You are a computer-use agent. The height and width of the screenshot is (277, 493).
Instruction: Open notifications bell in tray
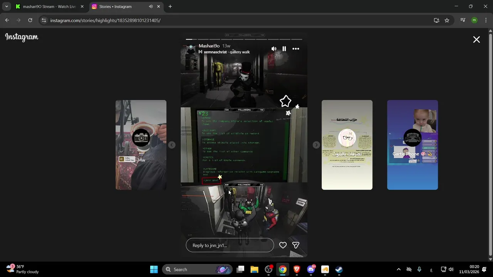click(485, 269)
